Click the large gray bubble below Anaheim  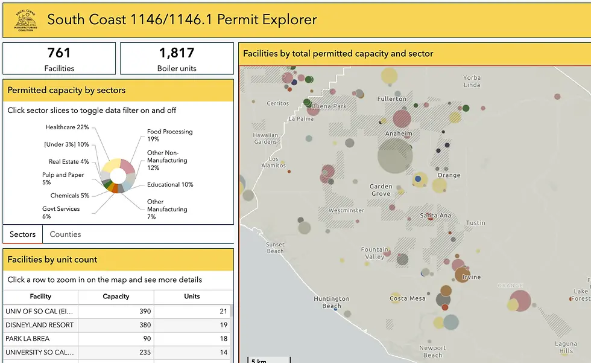point(395,156)
